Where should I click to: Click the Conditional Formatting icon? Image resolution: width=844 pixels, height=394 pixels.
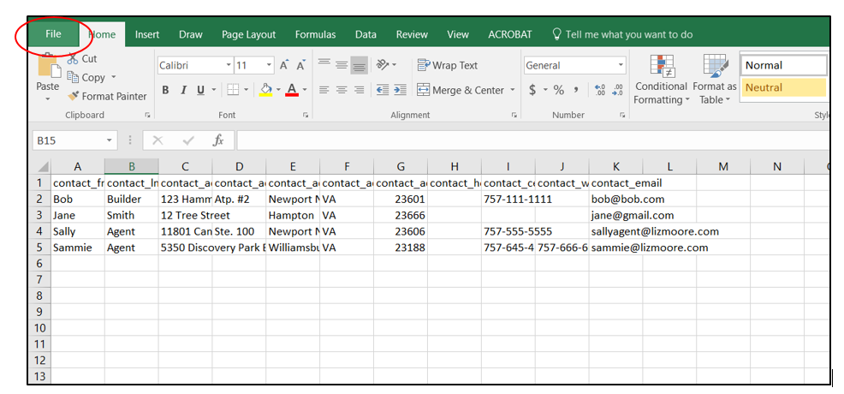661,67
